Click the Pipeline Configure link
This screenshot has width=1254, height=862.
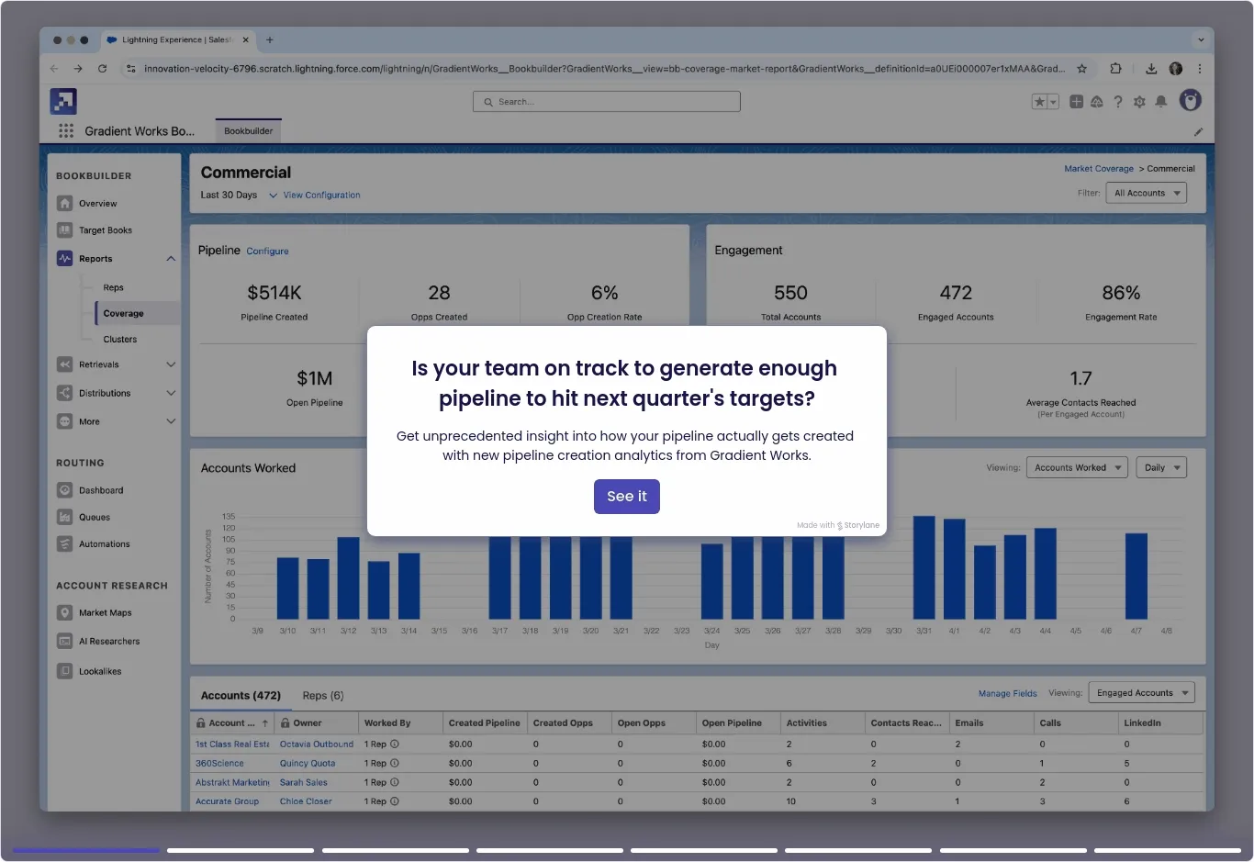click(x=267, y=252)
